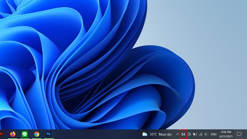Open the Wi-Fi network flyout

[x=201, y=134]
